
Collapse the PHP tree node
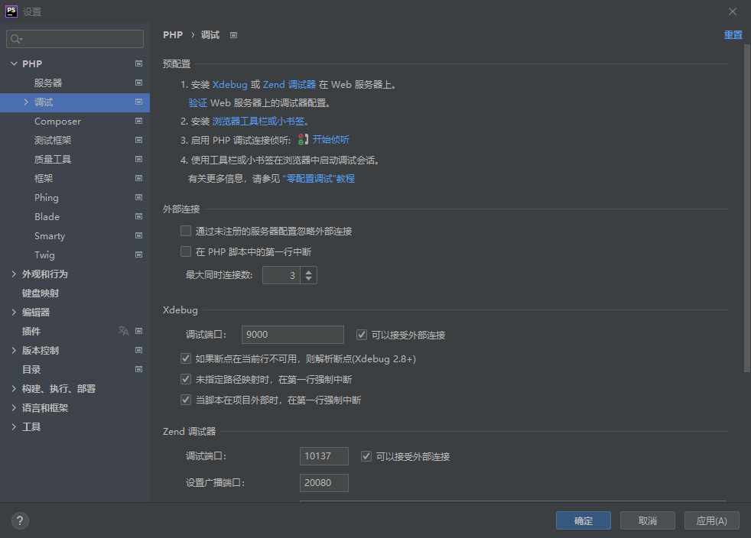[14, 63]
